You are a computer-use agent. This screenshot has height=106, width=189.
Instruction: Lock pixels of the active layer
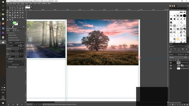point(173,60)
